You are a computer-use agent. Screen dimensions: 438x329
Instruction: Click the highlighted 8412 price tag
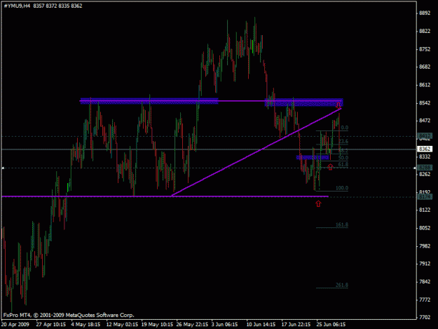[x=425, y=136]
